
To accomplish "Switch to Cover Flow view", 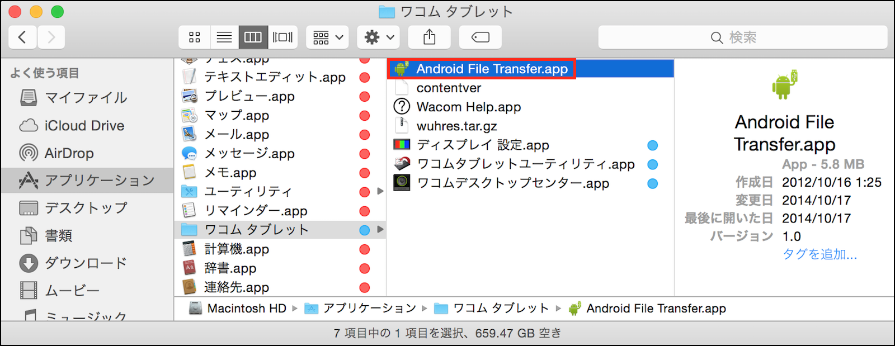I will (x=282, y=37).
